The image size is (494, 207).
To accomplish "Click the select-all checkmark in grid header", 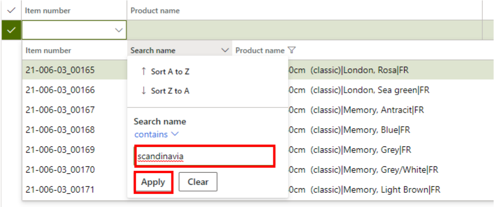I will coord(11,11).
